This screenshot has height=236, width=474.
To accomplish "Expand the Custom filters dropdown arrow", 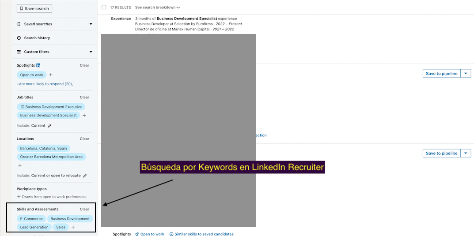I will click(91, 52).
